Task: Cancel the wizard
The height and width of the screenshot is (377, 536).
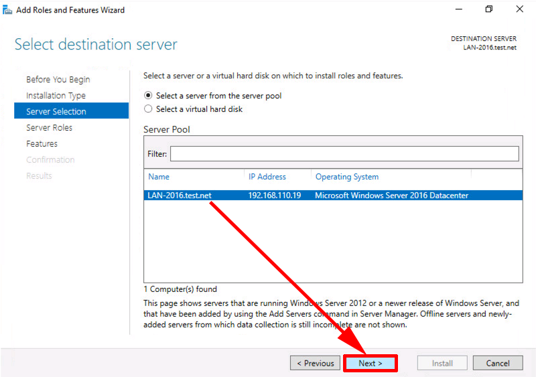Action: [x=498, y=363]
